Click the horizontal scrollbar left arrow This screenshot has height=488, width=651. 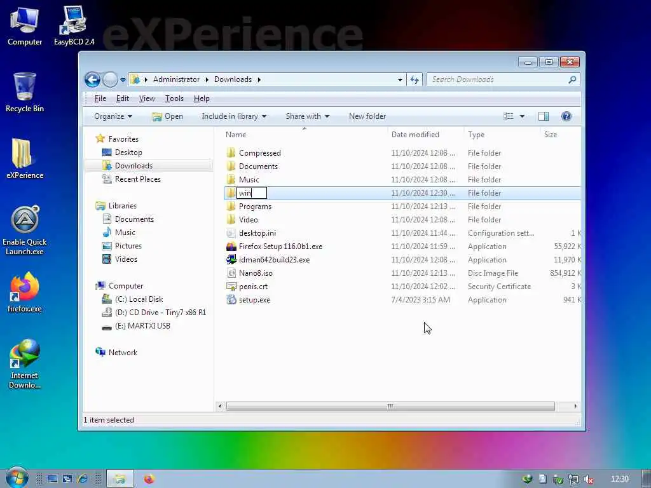pyautogui.click(x=220, y=406)
